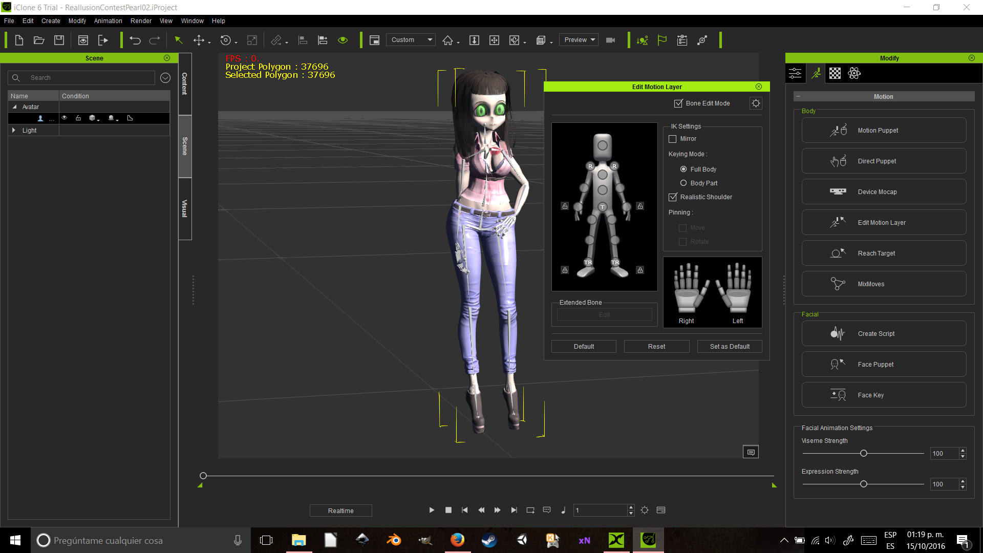Click the Edit Motion Layer button
The image size is (983, 553).
click(x=884, y=223)
